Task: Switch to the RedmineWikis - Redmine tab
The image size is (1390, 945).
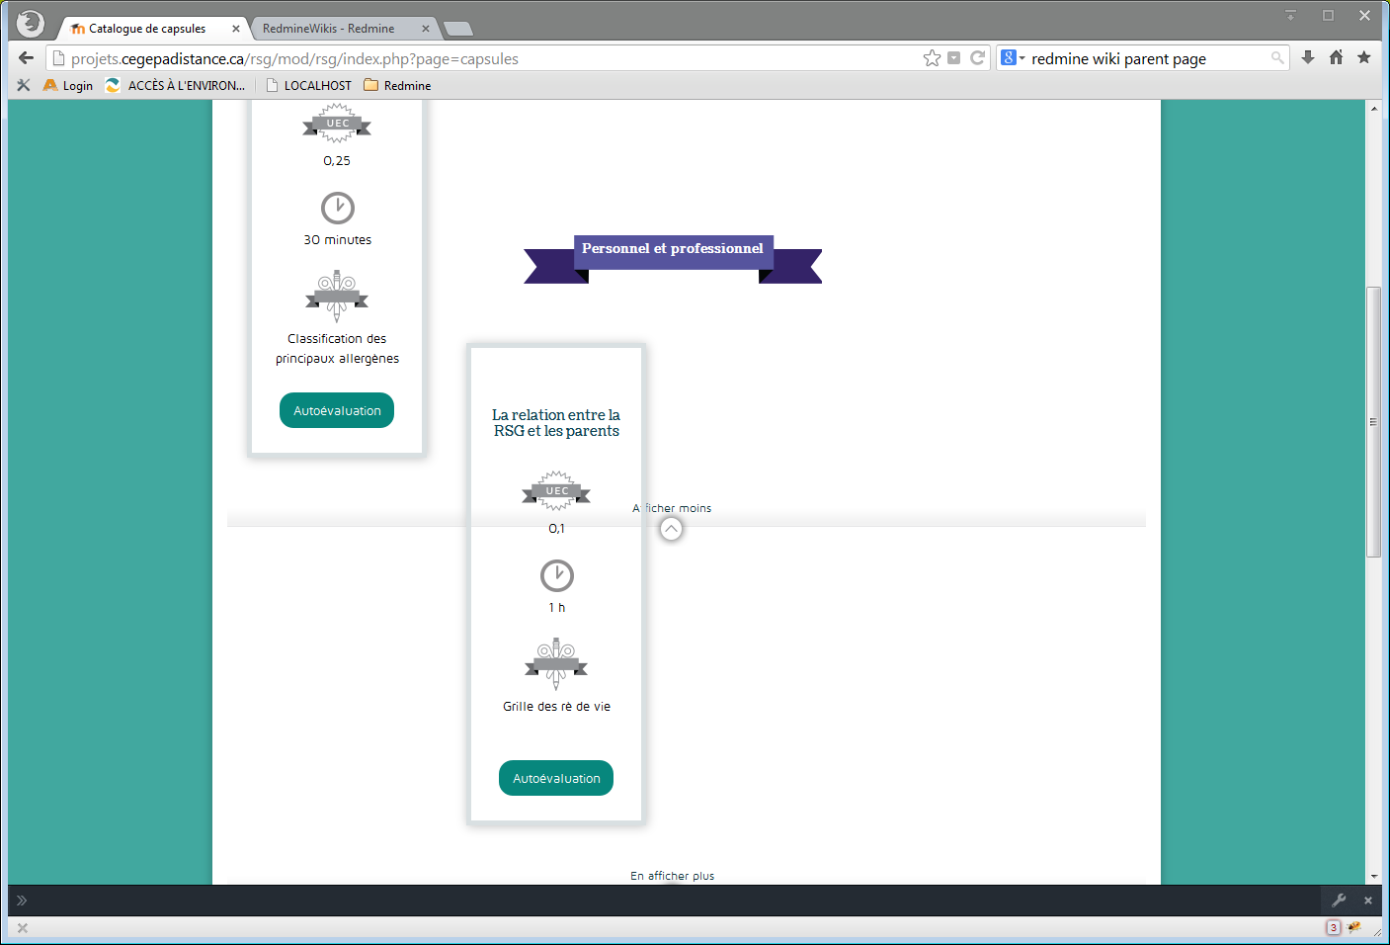Action: point(329,29)
